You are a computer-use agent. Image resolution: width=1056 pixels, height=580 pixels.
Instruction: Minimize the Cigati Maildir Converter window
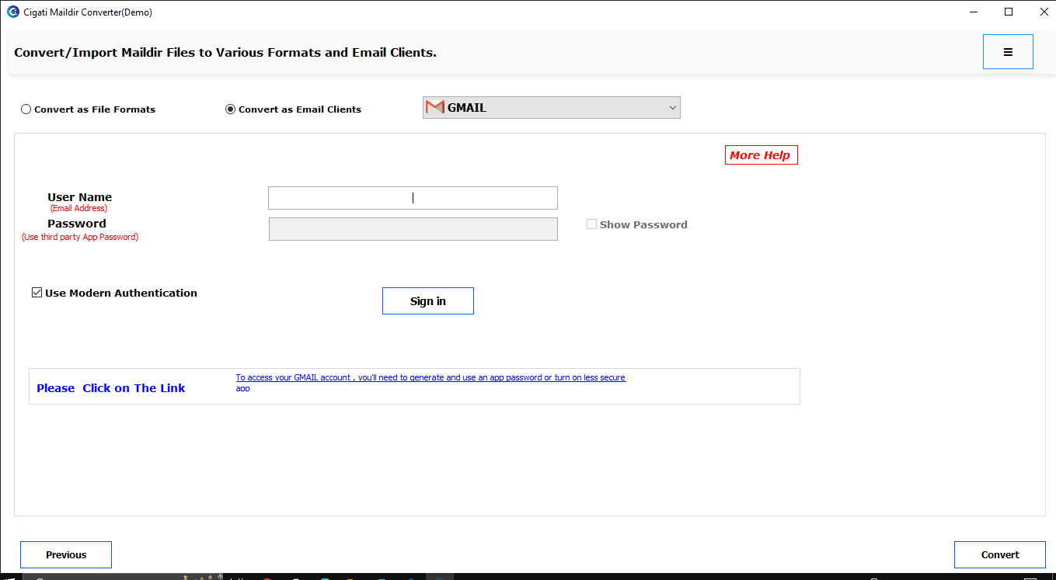pos(974,12)
